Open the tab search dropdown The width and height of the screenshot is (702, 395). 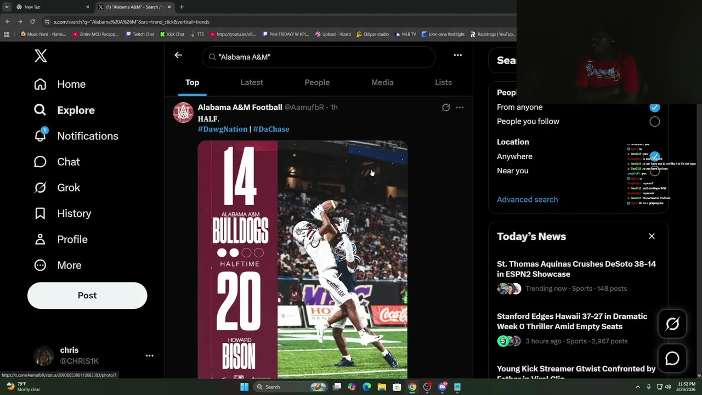tap(7, 7)
